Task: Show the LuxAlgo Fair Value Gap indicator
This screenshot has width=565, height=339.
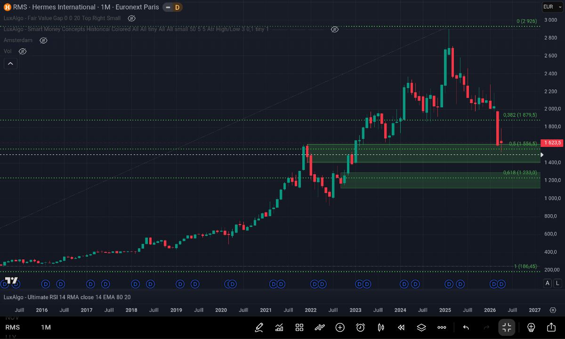Action: pos(132,18)
